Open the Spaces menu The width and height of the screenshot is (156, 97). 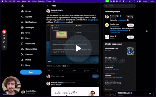click(24, 1)
